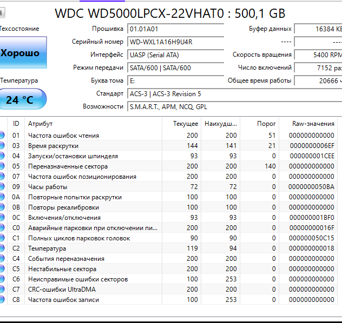Image resolution: width=342 pixels, height=323 pixels.
Task: Select row C6 Неисправимые ошибки секторов
Action: [x=168, y=279]
